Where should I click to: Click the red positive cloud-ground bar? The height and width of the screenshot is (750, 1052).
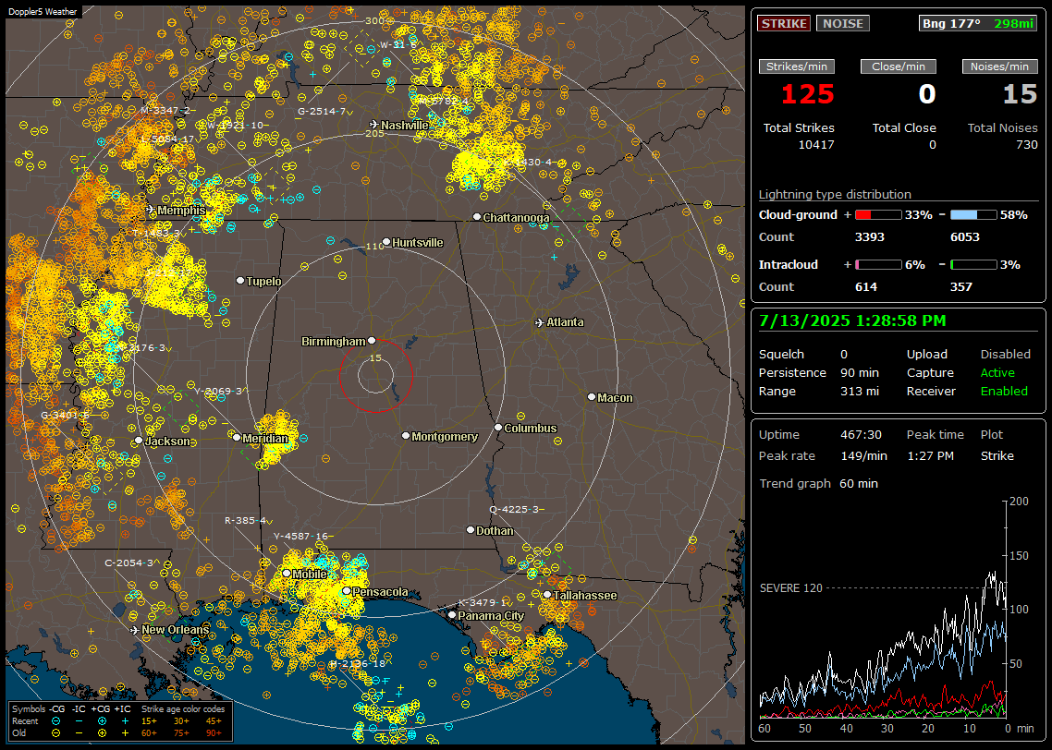coord(878,215)
